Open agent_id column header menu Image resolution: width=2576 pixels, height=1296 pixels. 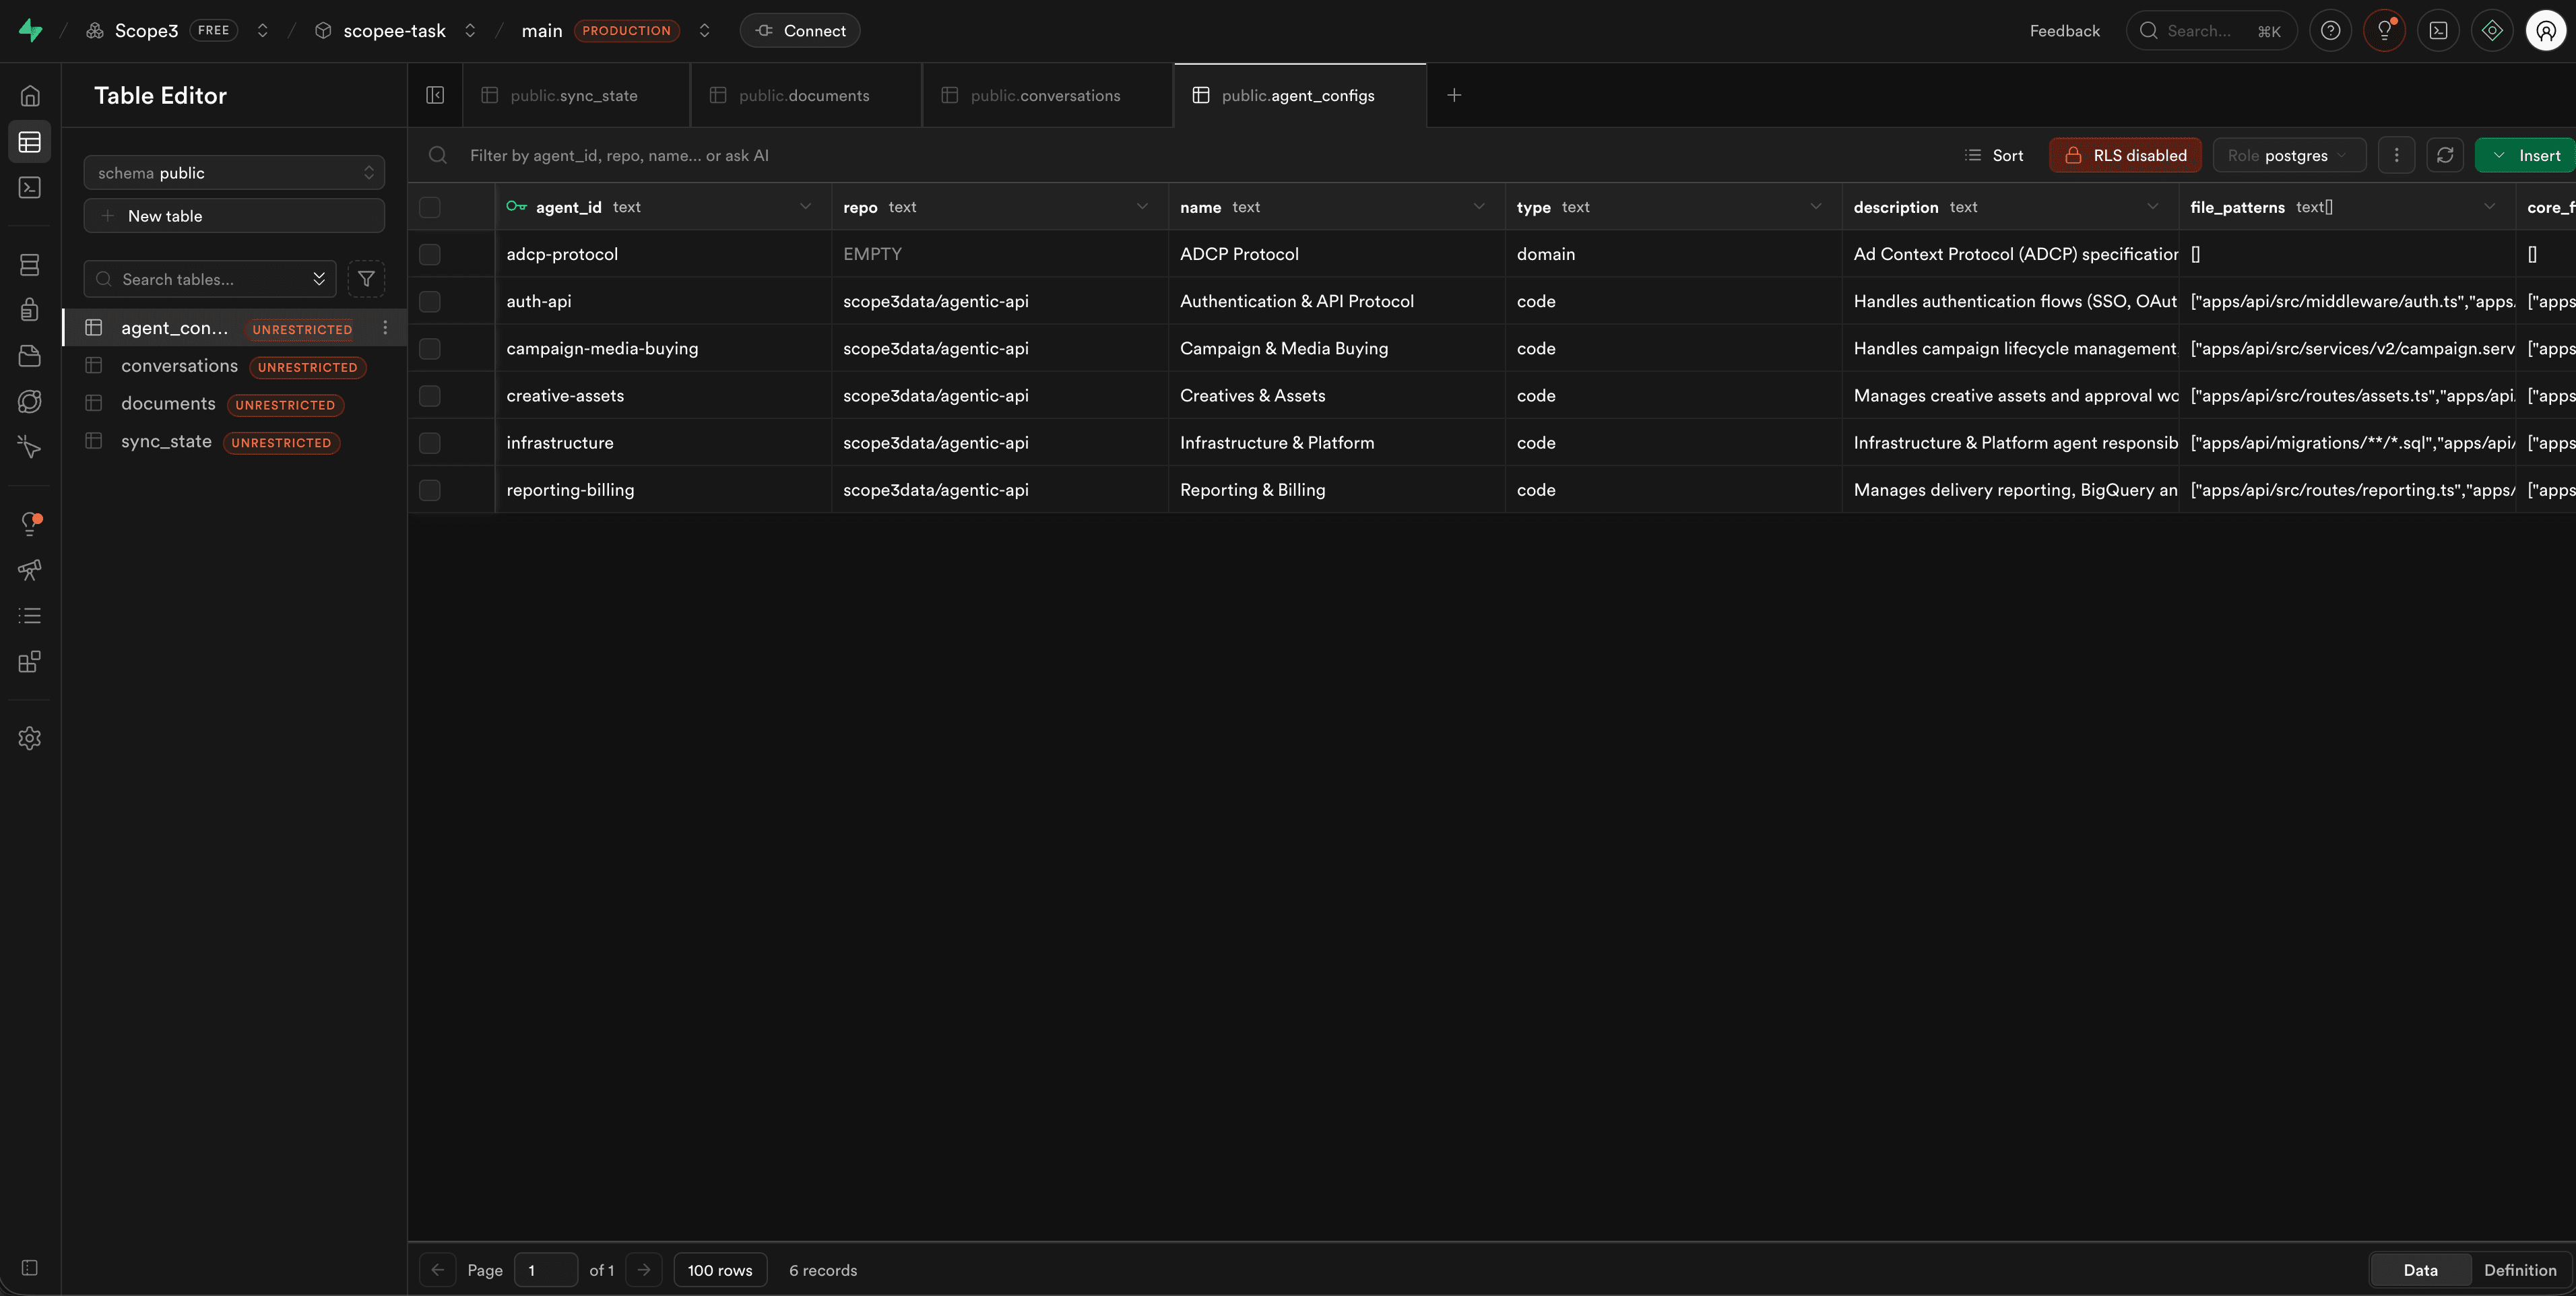click(805, 207)
